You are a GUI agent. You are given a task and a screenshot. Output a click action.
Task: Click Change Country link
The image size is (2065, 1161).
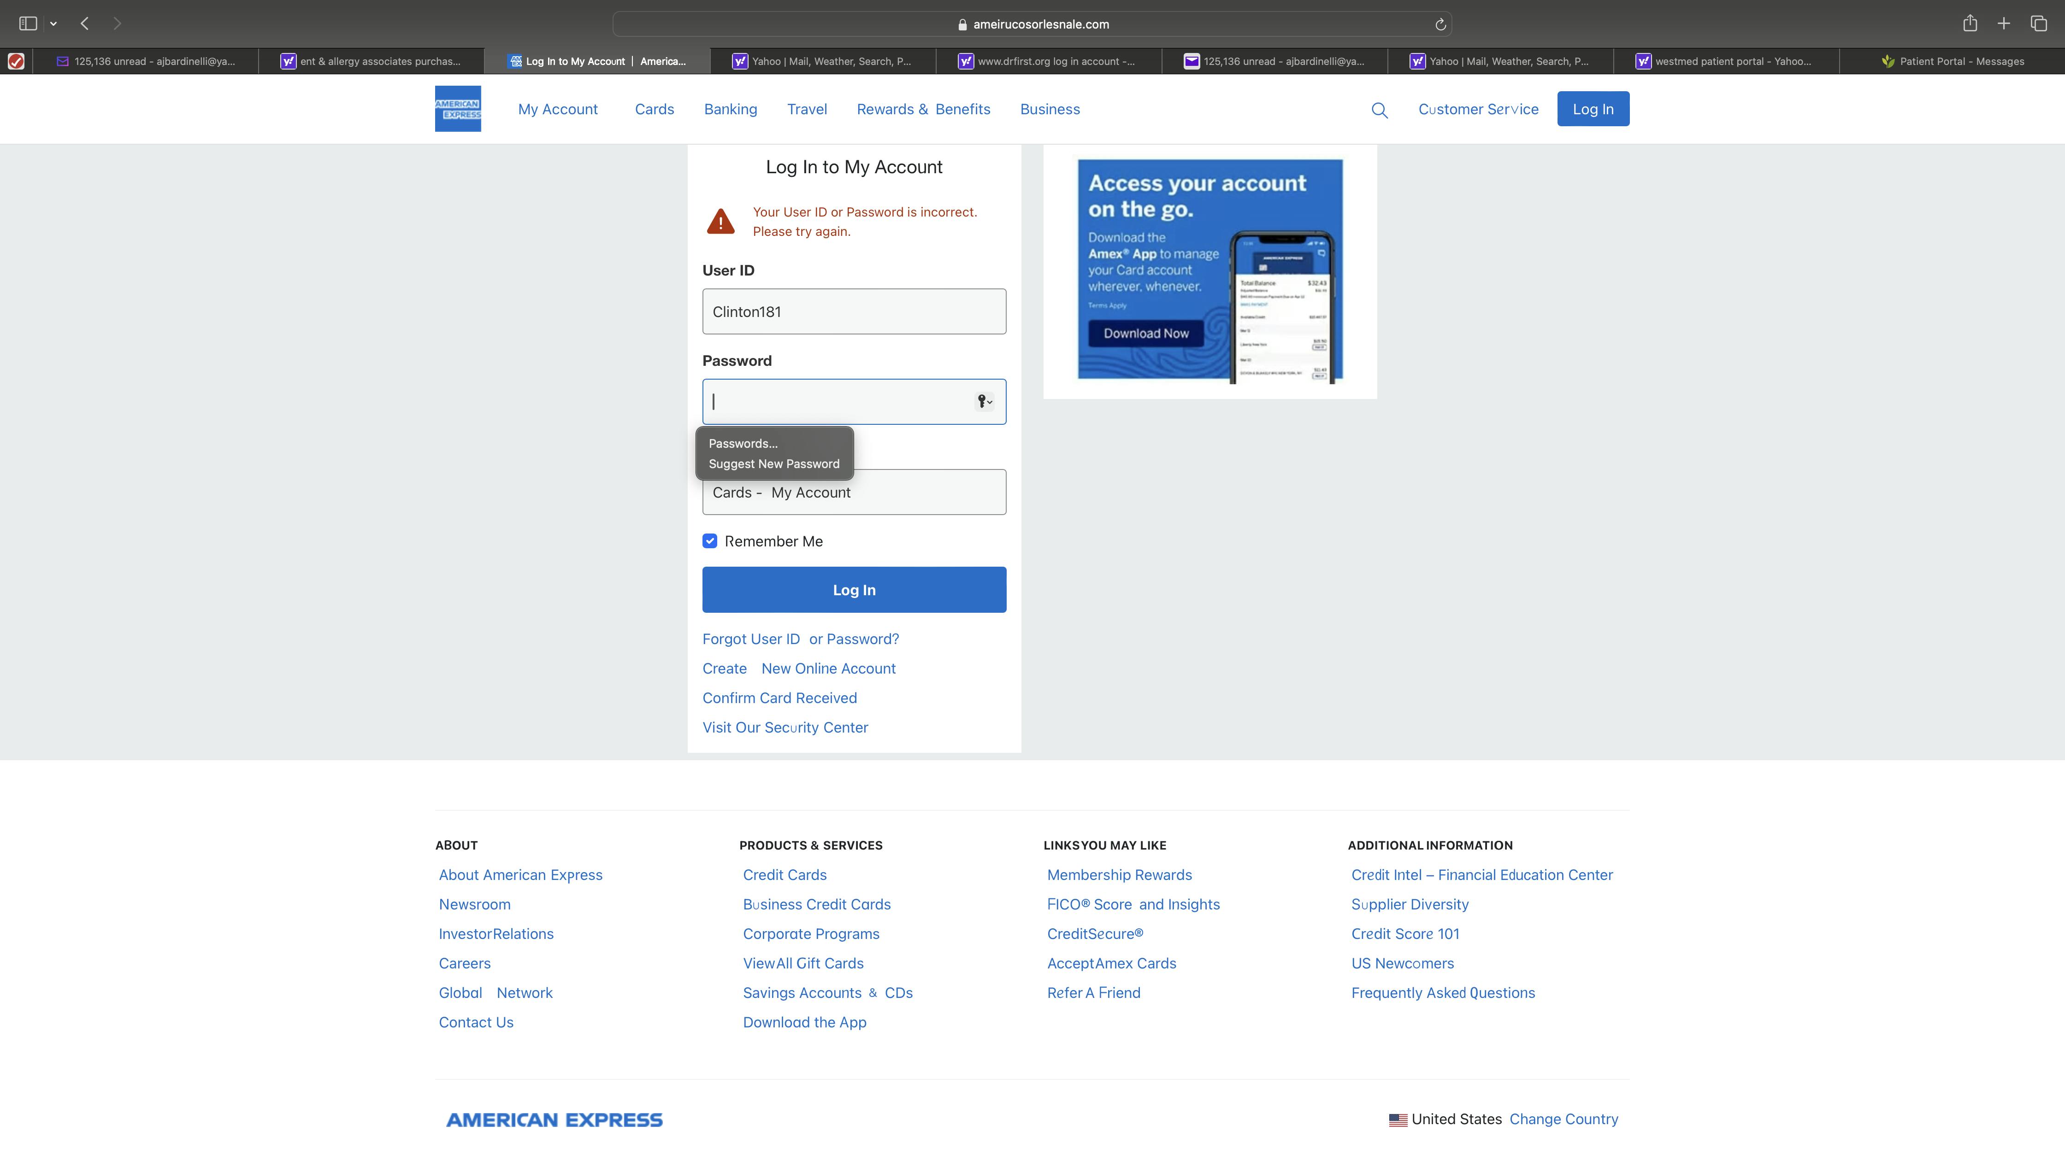[1563, 1120]
